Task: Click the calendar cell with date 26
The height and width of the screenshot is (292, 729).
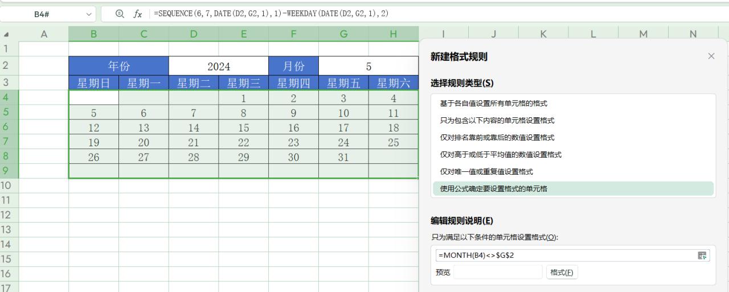Action: point(93,157)
